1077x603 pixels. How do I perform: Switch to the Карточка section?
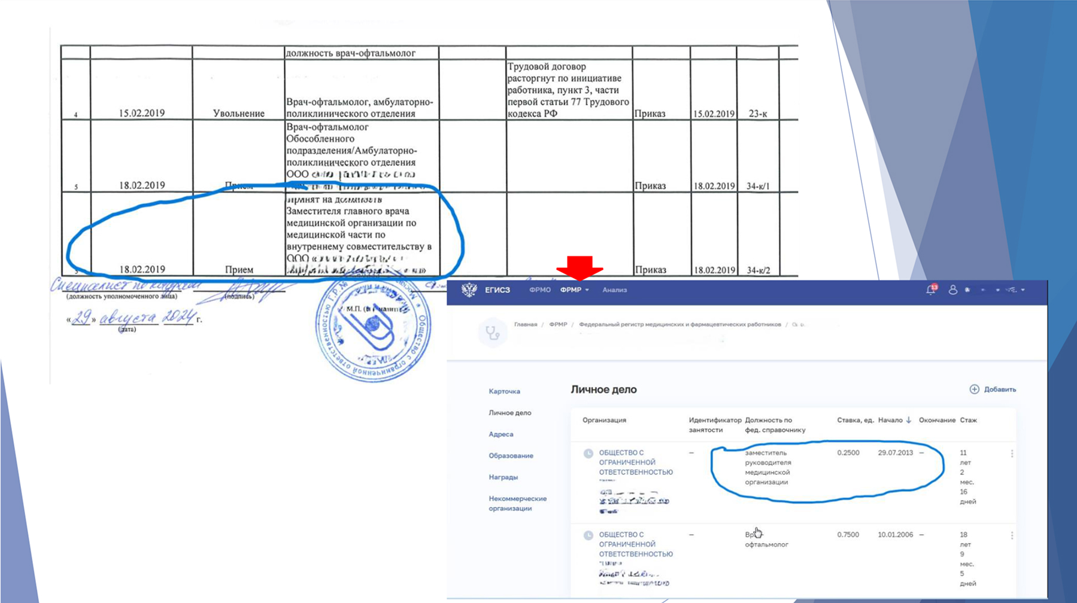[504, 391]
